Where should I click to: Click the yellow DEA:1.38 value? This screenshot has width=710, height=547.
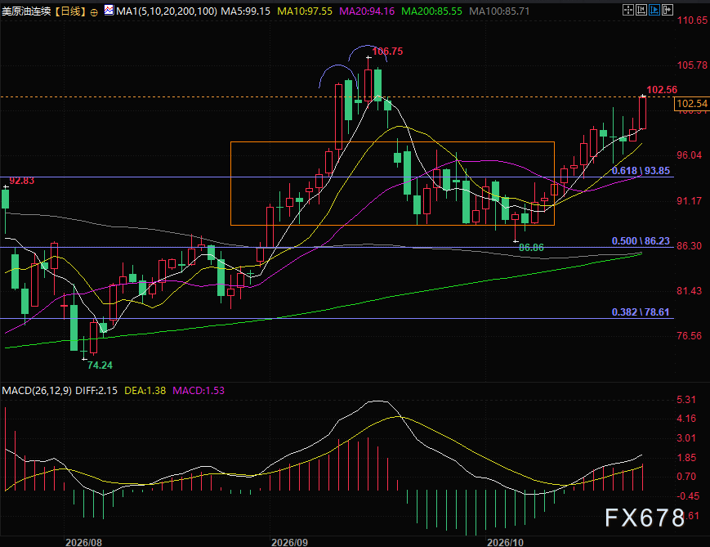coord(145,391)
